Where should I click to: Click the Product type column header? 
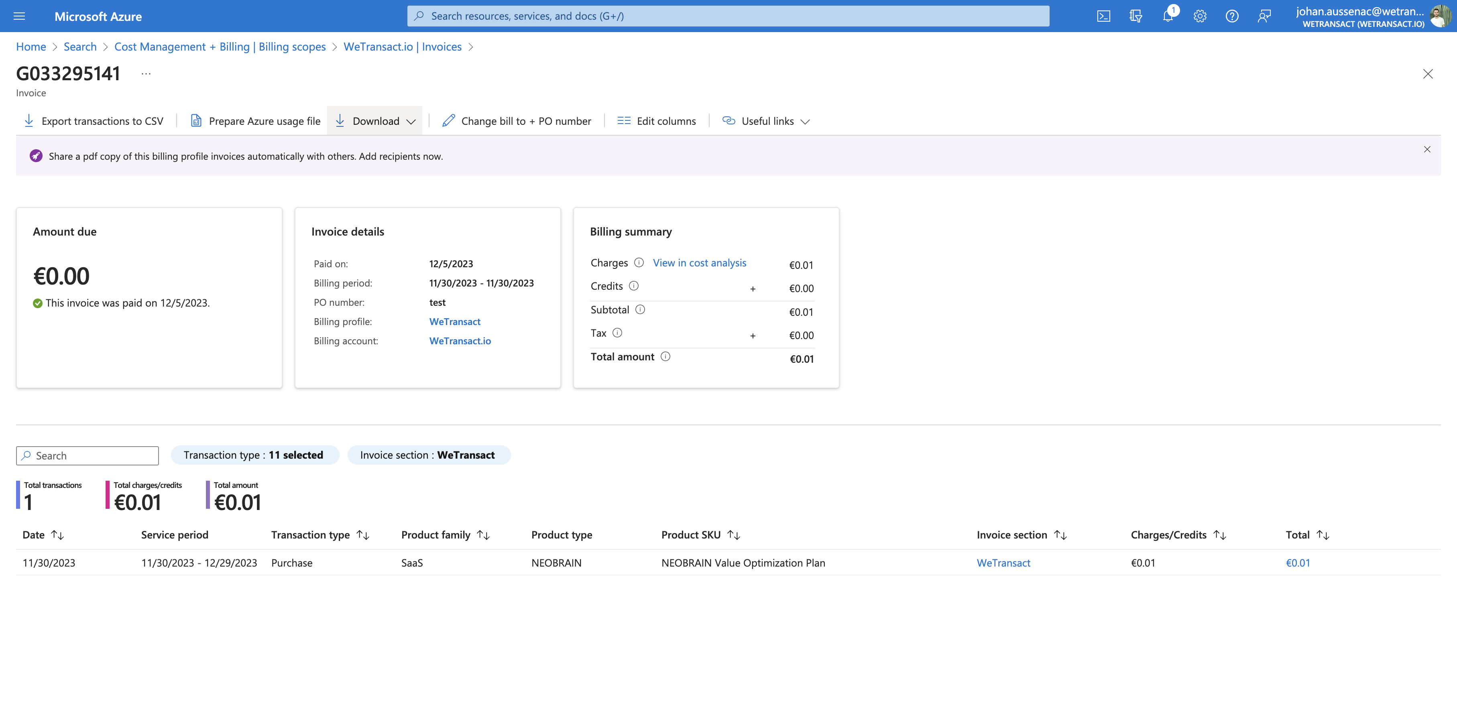click(562, 534)
